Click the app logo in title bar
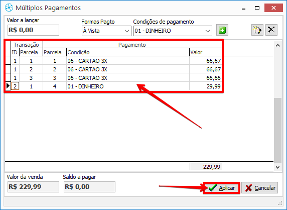The height and width of the screenshot is (210, 287). [x=9, y=8]
